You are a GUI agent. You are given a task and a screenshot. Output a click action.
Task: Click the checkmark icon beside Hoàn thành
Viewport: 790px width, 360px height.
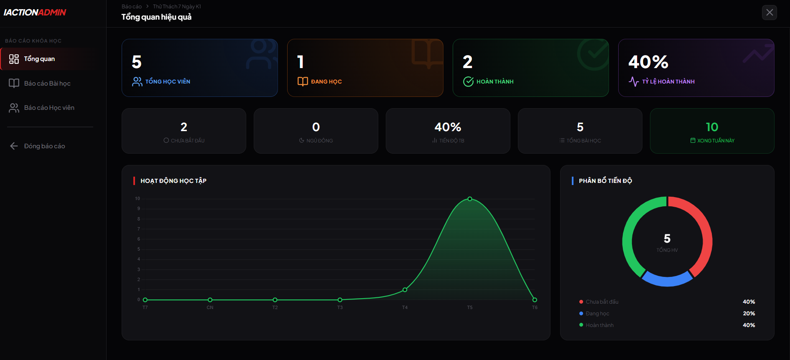pos(468,81)
